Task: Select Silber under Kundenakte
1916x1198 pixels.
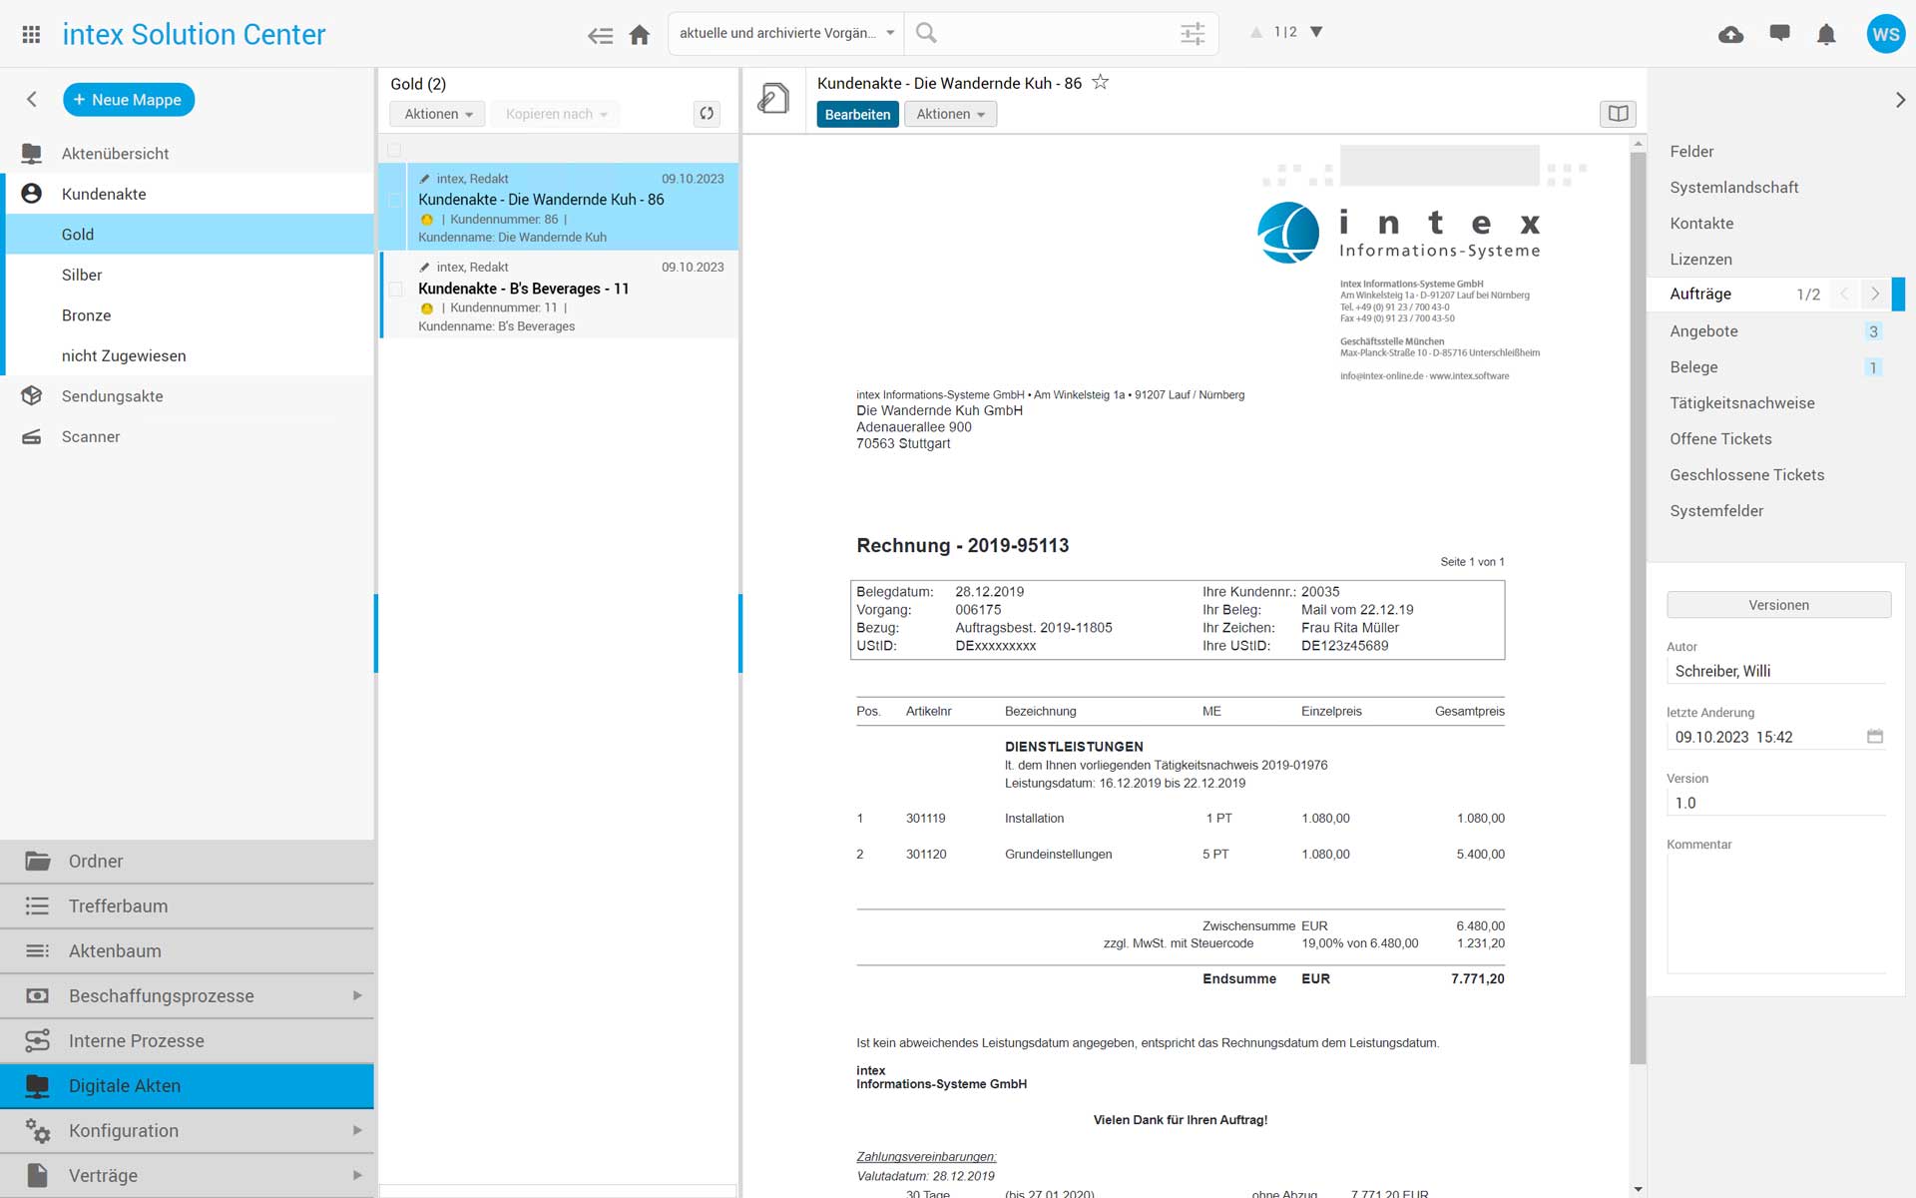Action: tap(82, 275)
